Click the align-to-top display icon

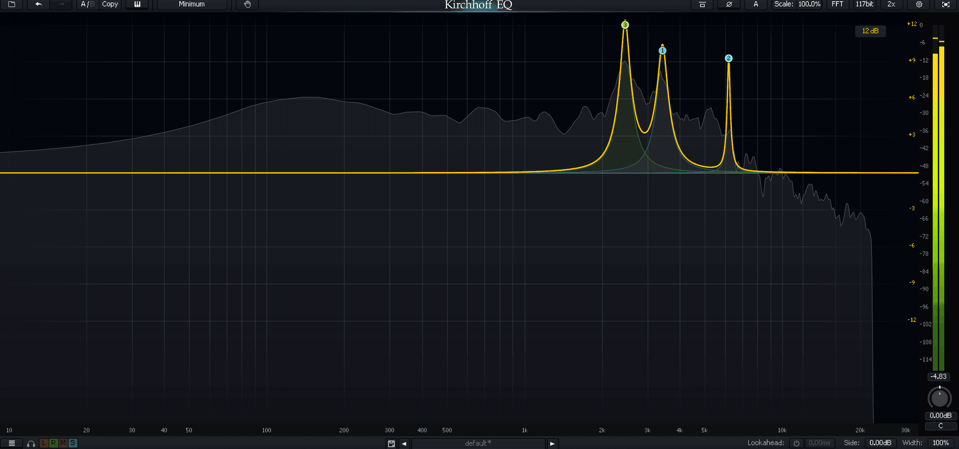(702, 4)
